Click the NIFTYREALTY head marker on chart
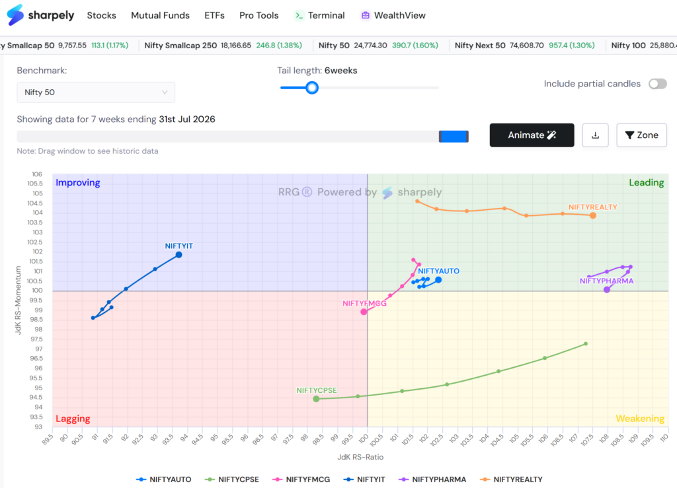The height and width of the screenshot is (488, 677). tap(593, 215)
